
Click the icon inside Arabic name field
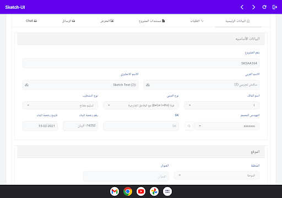coord(148,85)
